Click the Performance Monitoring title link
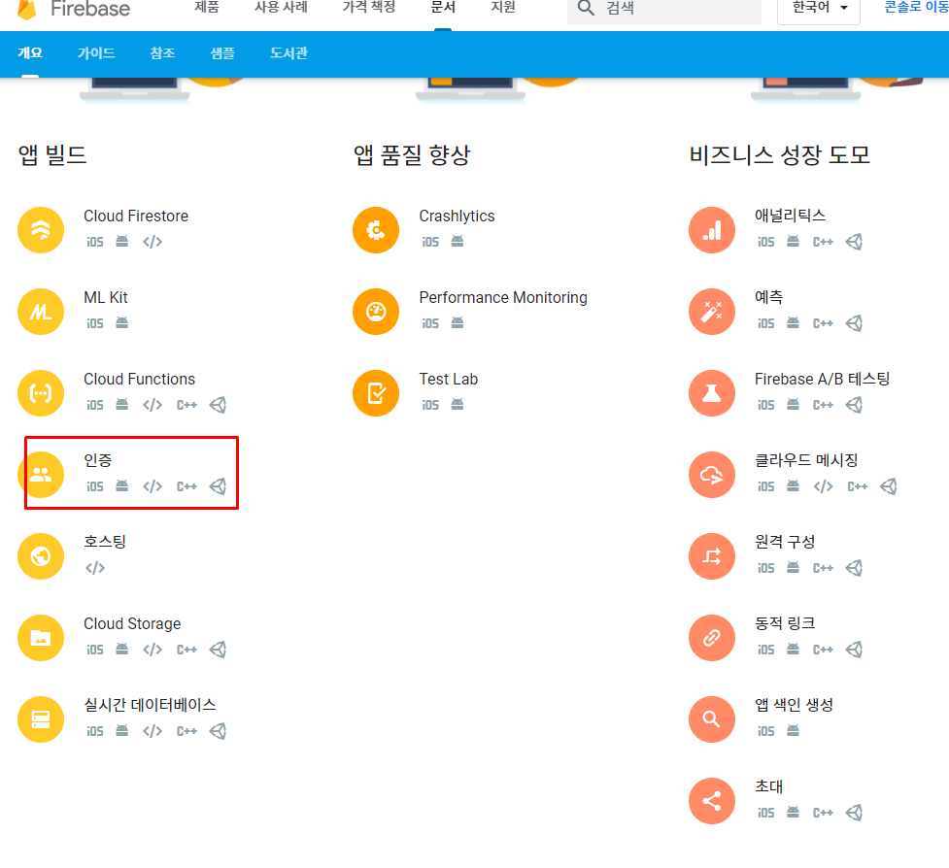 point(503,298)
